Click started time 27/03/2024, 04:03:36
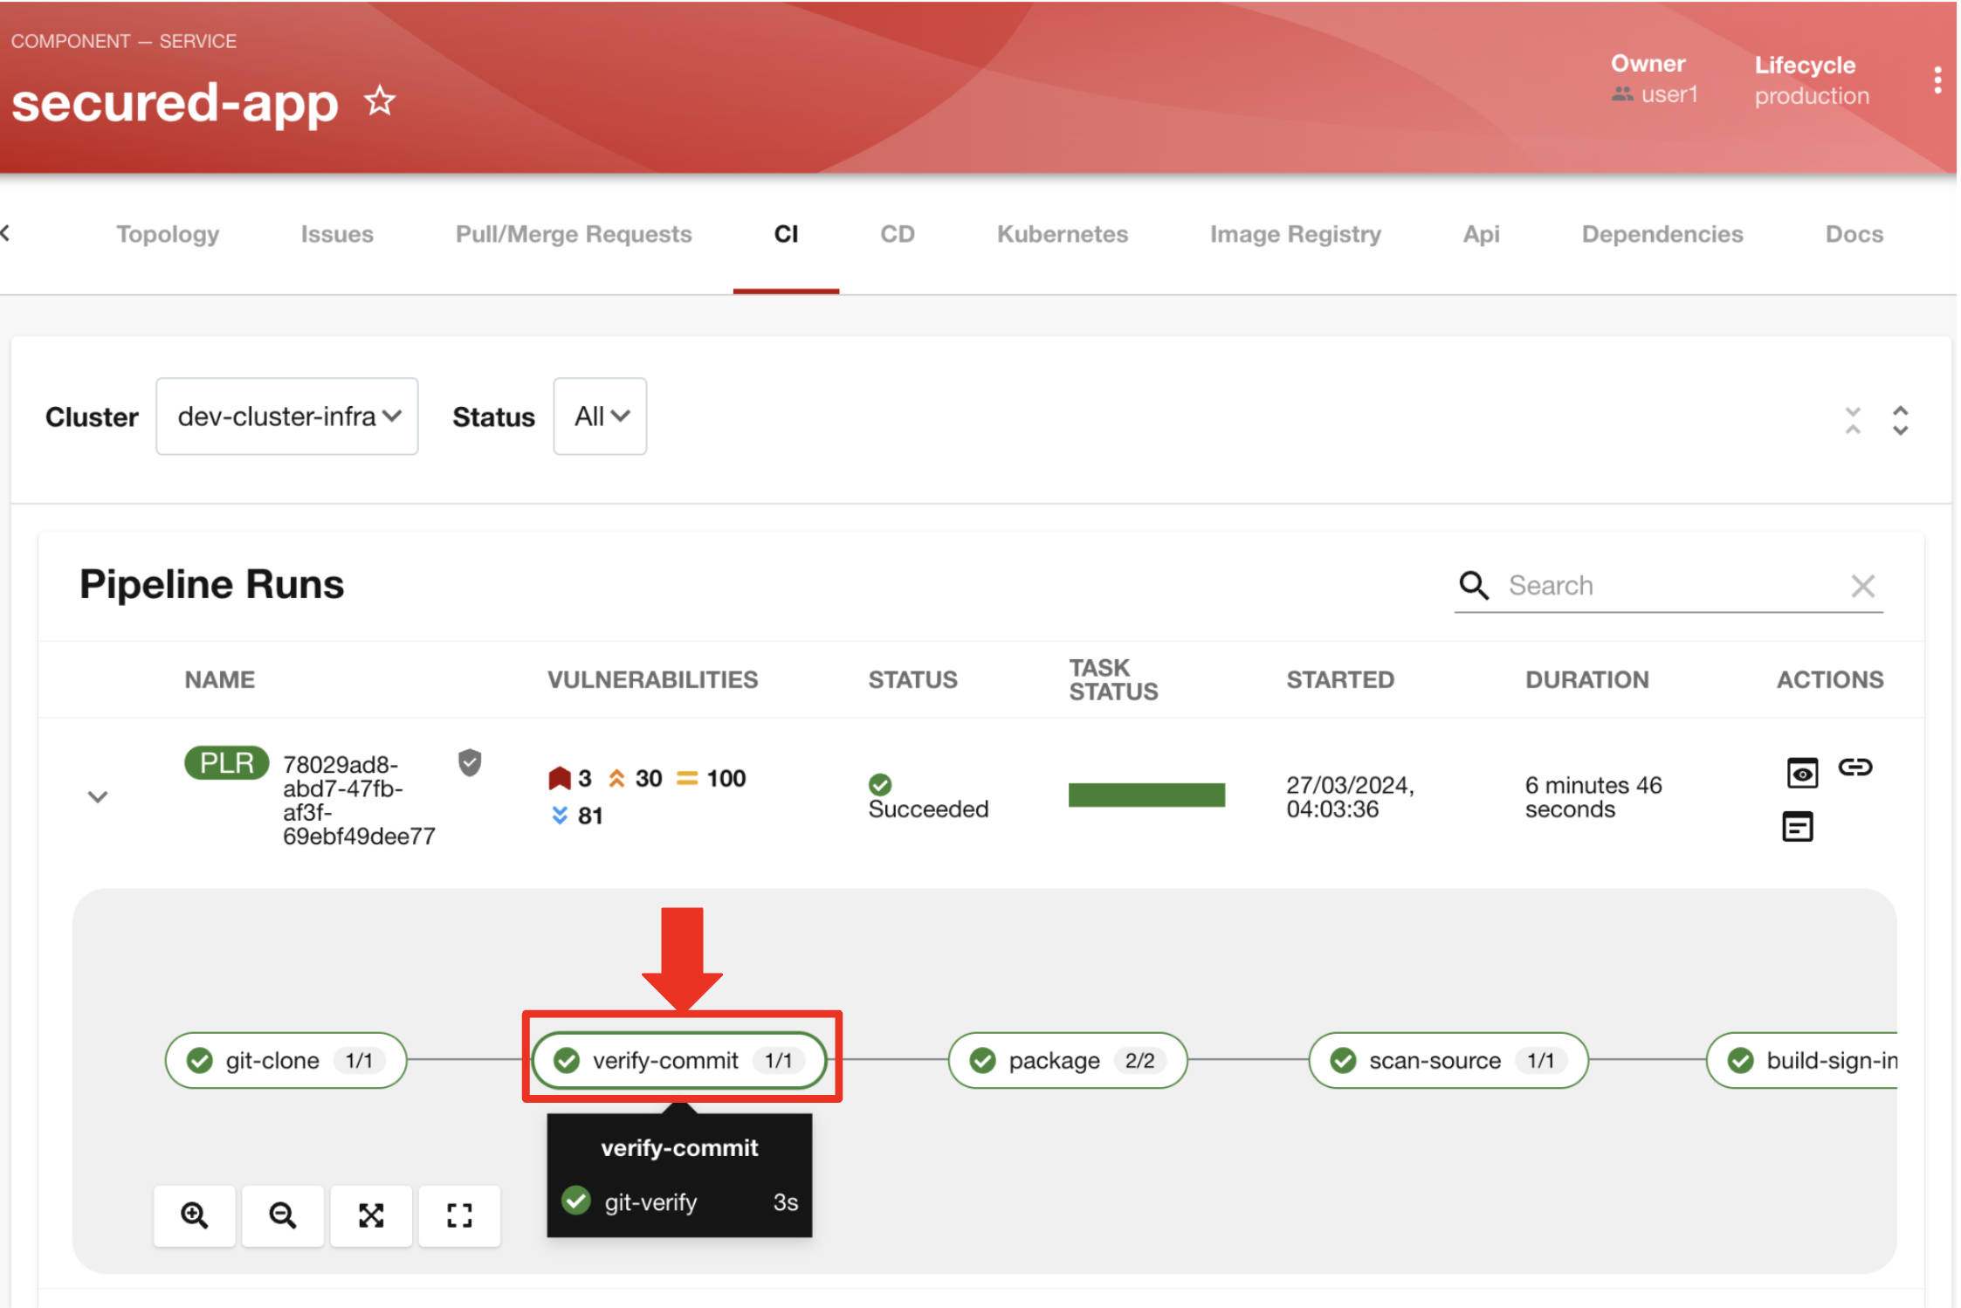The width and height of the screenshot is (1961, 1308). coord(1350,796)
